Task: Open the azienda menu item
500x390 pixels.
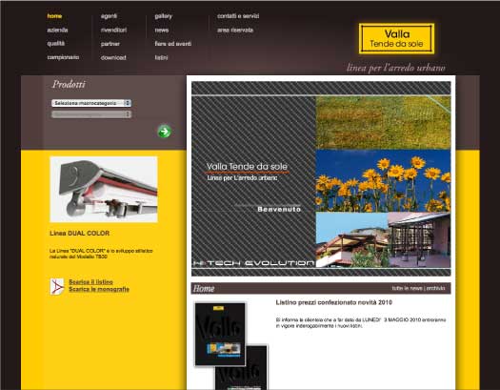Action: pos(57,30)
